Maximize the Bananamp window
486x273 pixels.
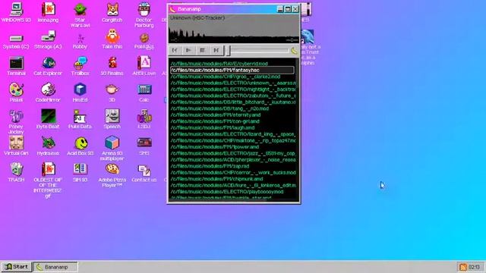[x=288, y=9]
